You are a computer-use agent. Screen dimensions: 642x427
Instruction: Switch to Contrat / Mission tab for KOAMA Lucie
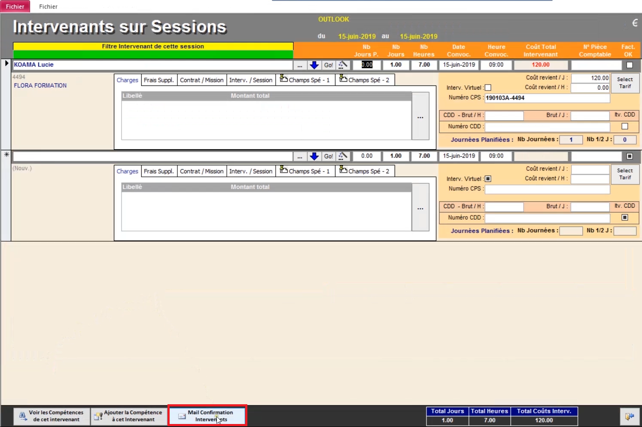point(202,80)
